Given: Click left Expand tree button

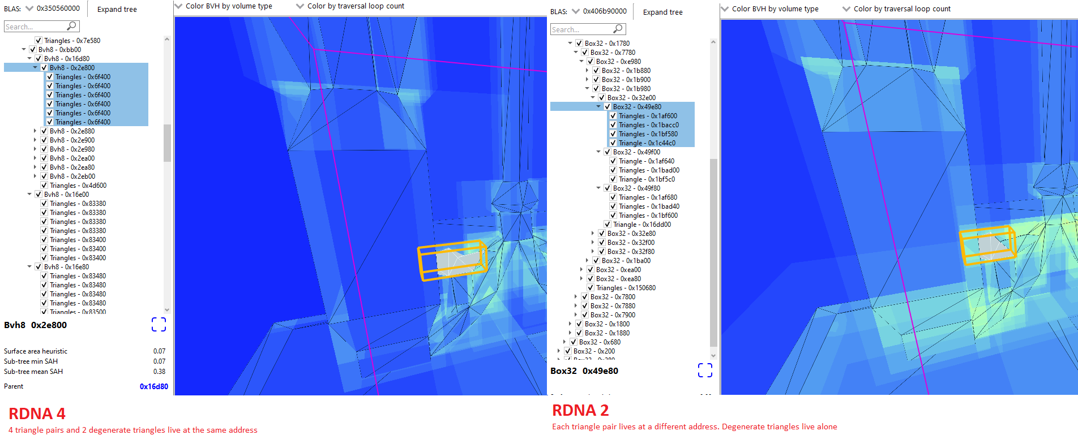Looking at the screenshot, I should [x=117, y=9].
